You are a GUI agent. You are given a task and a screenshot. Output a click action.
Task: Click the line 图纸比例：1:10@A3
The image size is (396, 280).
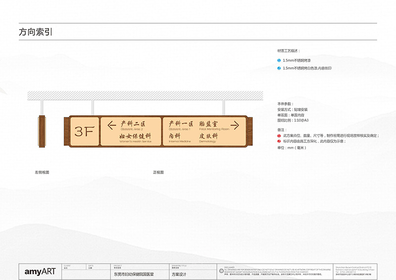click(293, 120)
